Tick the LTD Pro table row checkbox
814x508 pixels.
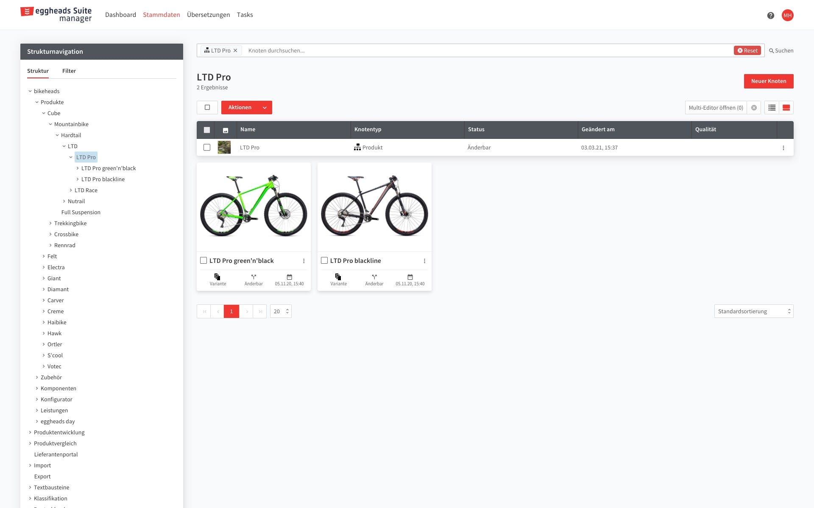click(207, 147)
